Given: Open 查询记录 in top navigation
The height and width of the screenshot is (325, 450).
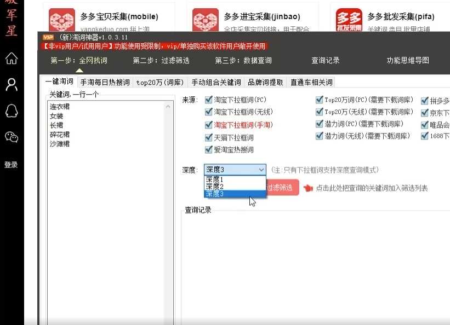Looking at the screenshot, I should coord(326,61).
